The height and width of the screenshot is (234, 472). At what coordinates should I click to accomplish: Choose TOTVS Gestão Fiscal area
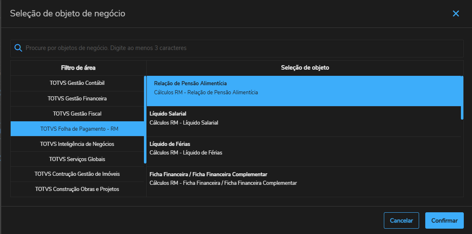click(77, 114)
